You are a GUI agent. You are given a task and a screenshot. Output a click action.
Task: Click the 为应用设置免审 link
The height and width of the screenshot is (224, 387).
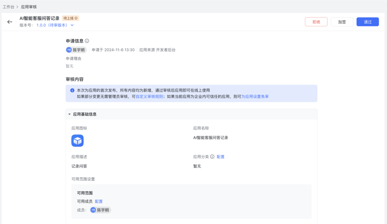coord(255,96)
